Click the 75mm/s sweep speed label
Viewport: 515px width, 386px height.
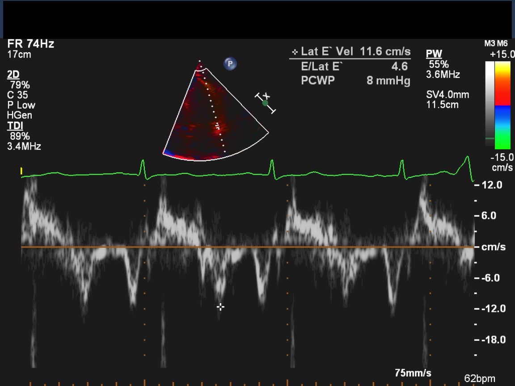(413, 373)
